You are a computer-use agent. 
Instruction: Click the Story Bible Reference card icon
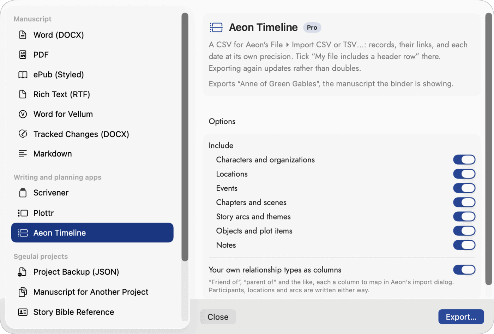(x=23, y=312)
